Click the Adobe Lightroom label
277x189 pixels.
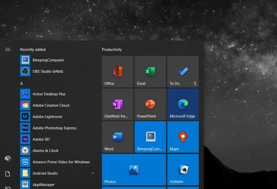tap(47, 117)
